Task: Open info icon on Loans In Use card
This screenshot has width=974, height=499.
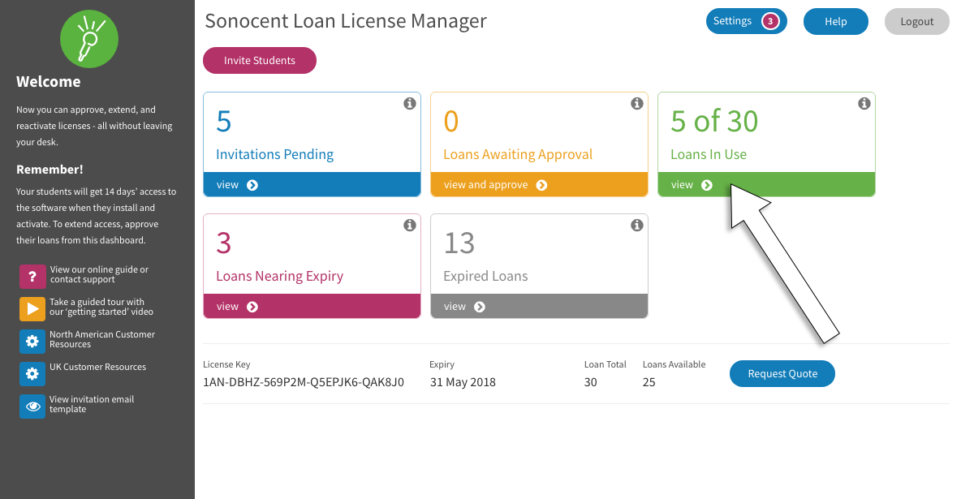Action: pyautogui.click(x=864, y=104)
